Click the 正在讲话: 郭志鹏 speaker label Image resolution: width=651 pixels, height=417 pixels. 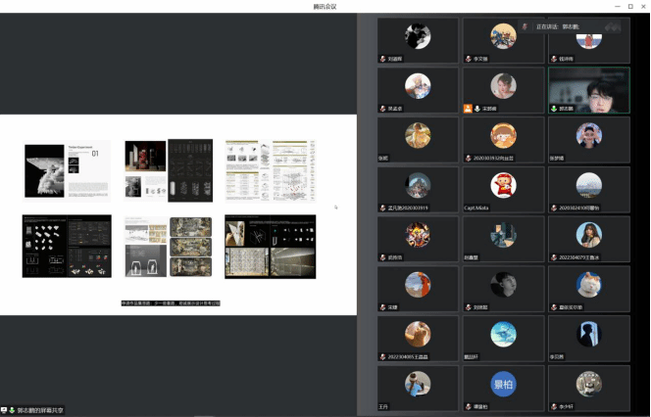pyautogui.click(x=557, y=26)
